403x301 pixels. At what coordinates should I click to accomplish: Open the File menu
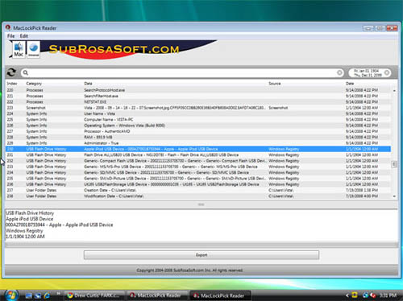(11, 35)
